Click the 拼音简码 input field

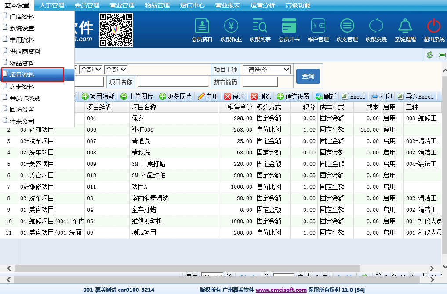click(x=260, y=82)
